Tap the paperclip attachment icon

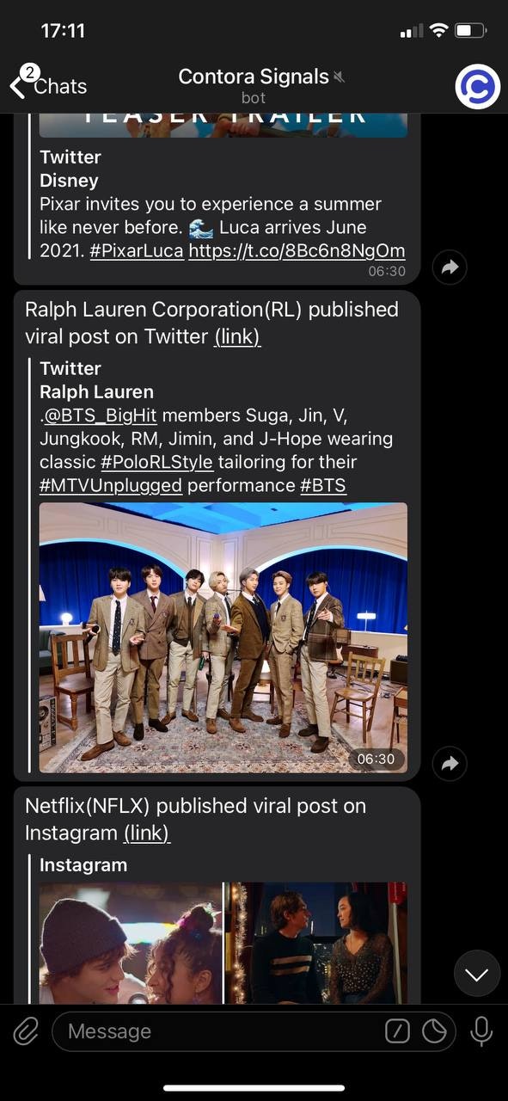(26, 1031)
